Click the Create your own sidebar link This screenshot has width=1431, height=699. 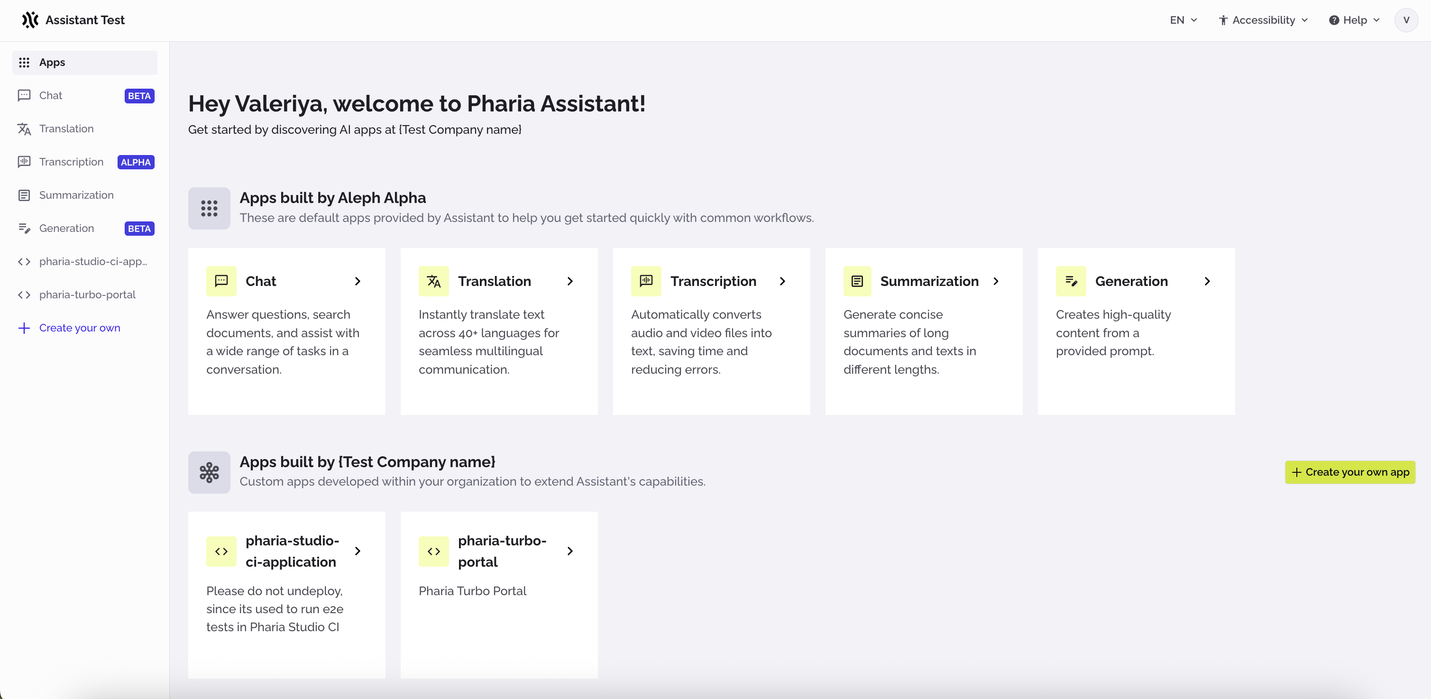80,328
